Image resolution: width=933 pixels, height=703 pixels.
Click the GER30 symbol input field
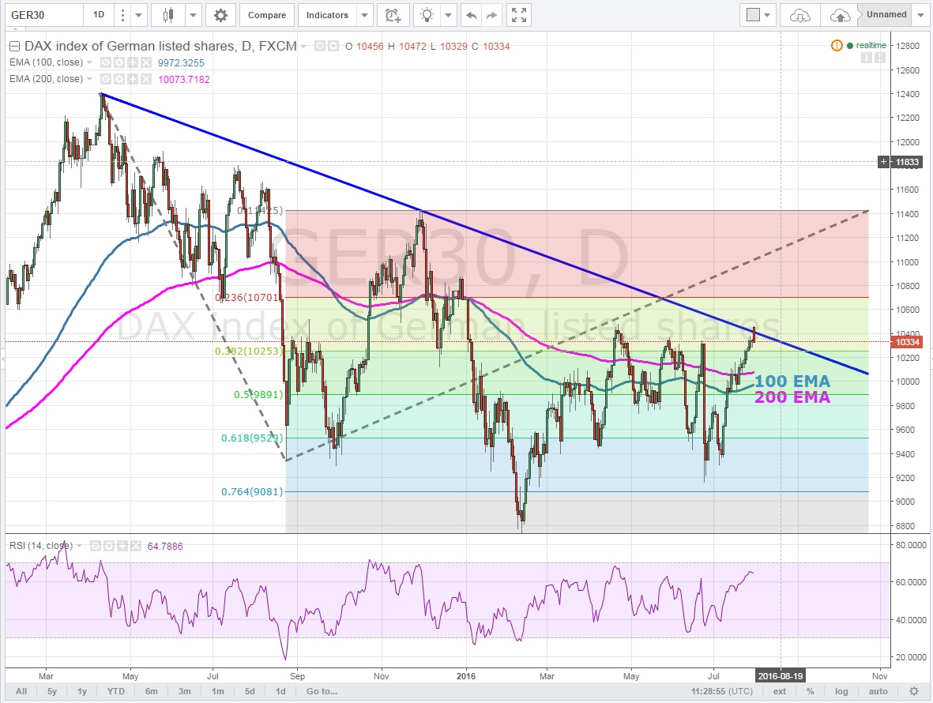43,15
